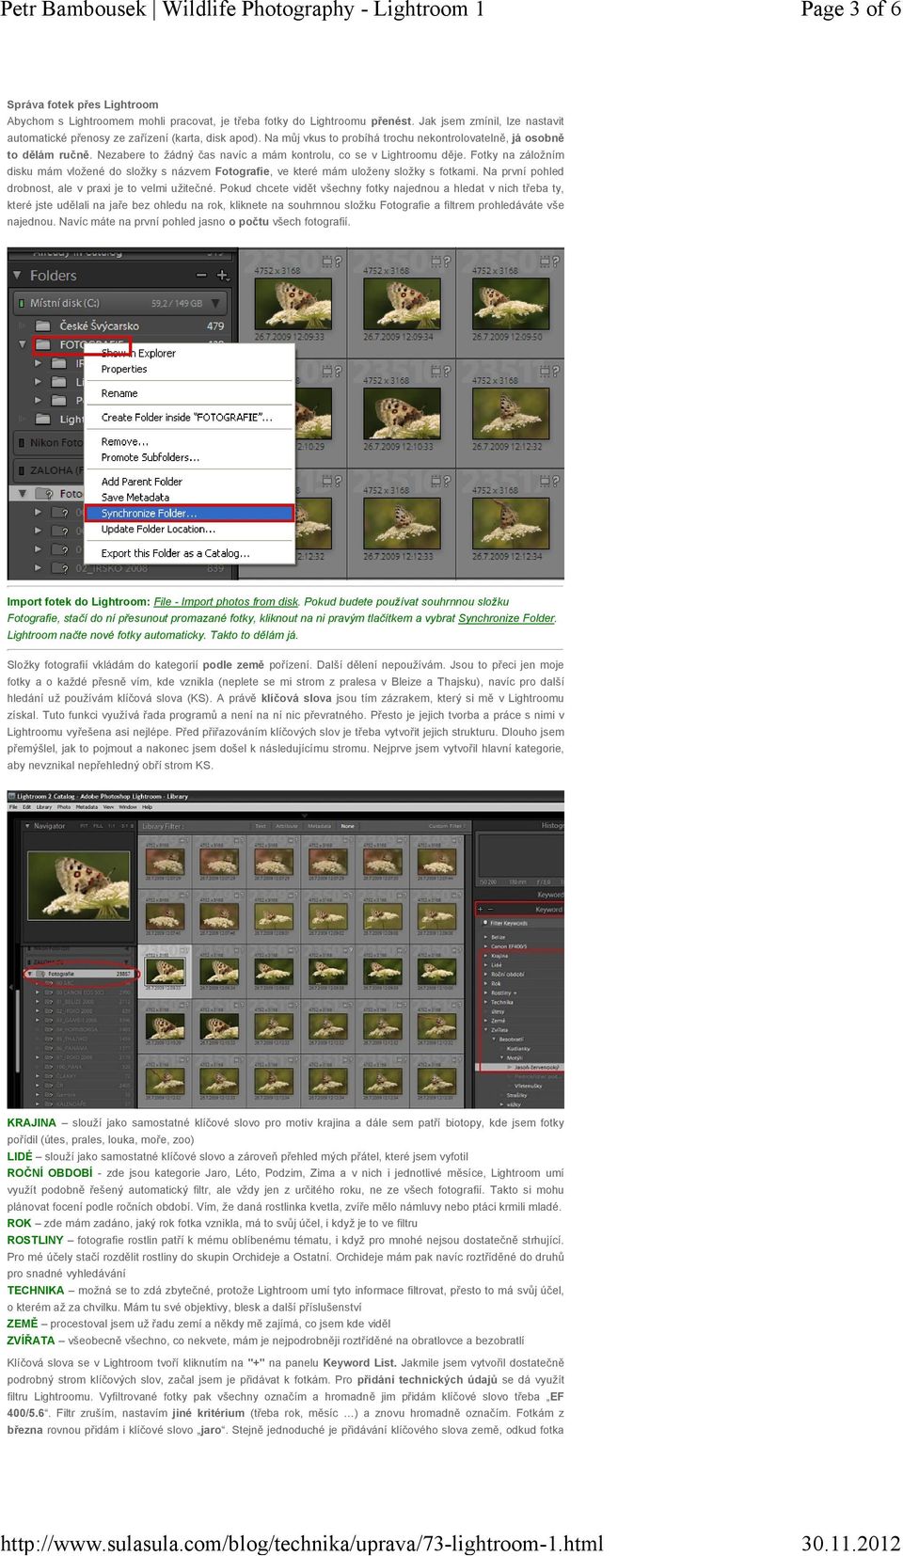903x1556 pixels.
Task: Select Create Folder inside "FOTOGRAFIE"...
Action: (x=187, y=417)
